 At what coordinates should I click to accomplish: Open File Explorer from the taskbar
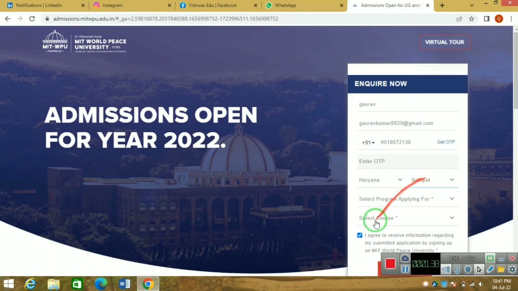click(54, 284)
